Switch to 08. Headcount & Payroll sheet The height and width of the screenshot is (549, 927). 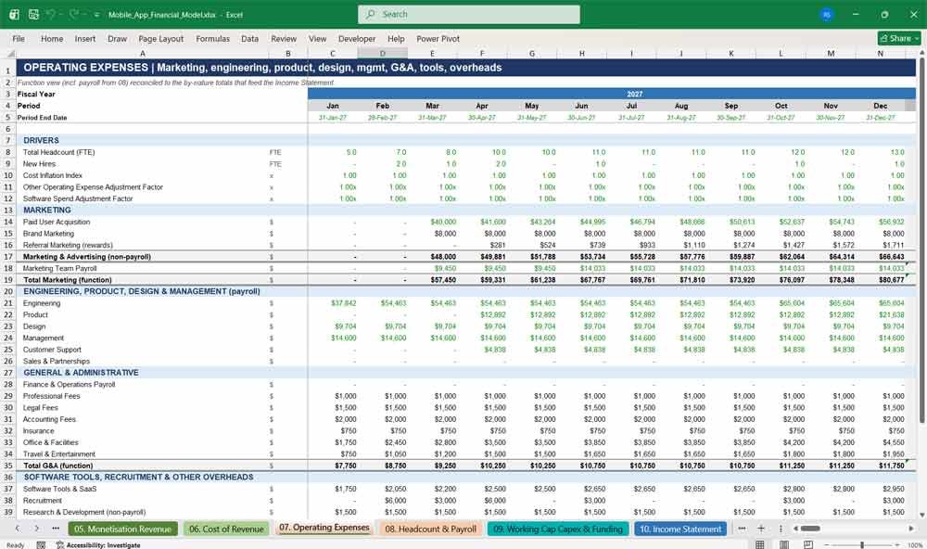(x=430, y=529)
